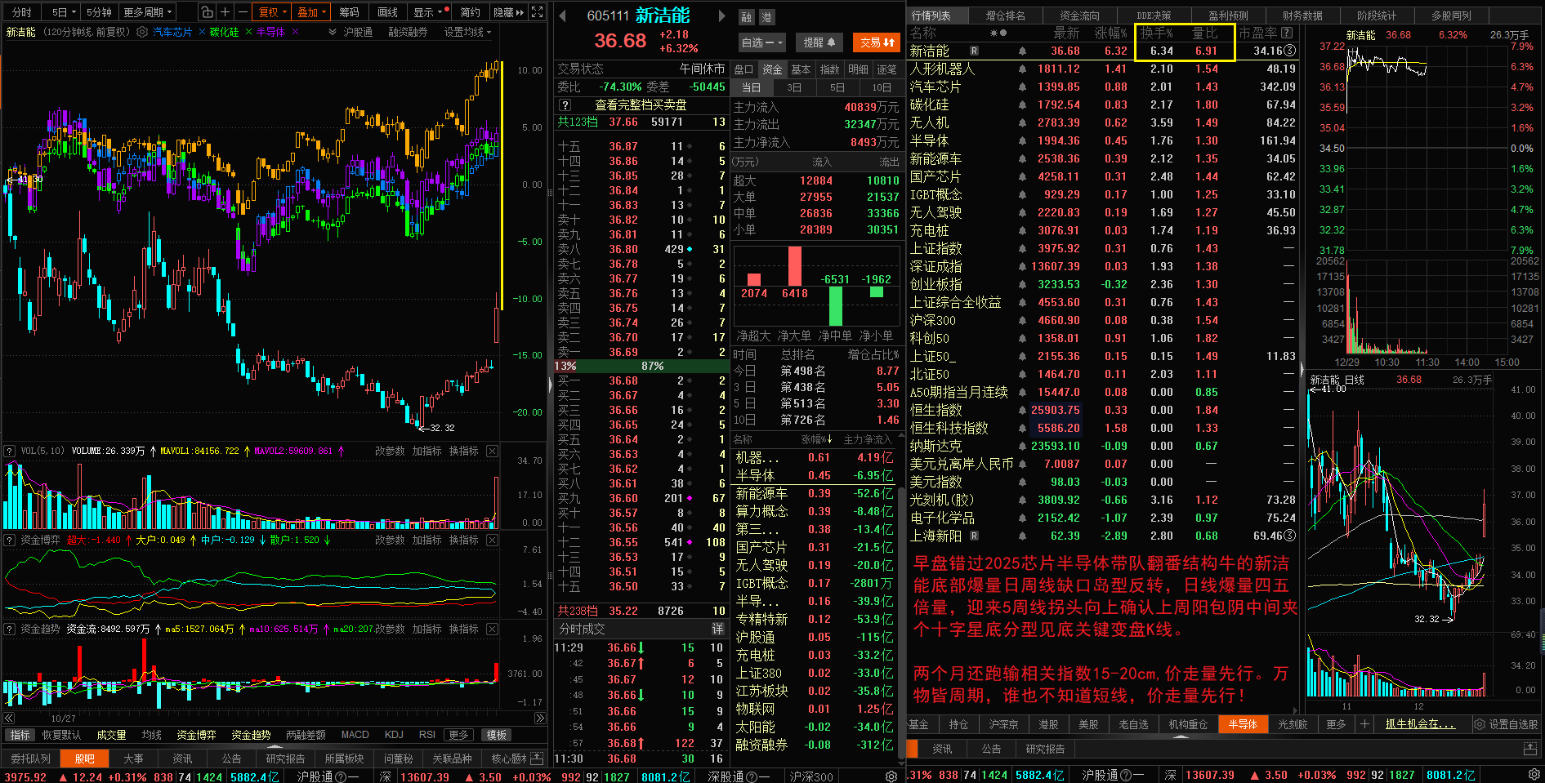Toggle the 成交量 indicator
Screen dimensions: 1545x783
pos(111,735)
